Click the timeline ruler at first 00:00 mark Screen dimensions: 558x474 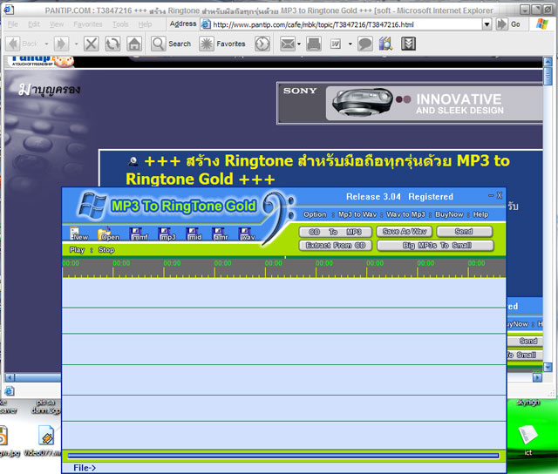tap(71, 263)
